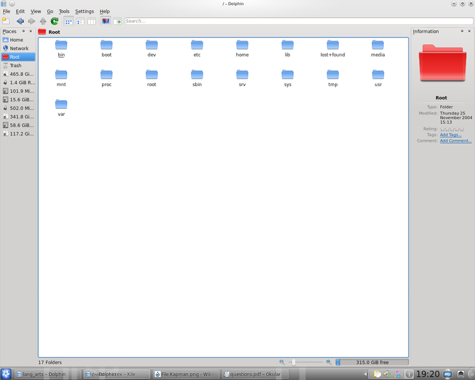
Task: Toggle the file preview button
Action: coord(105,21)
